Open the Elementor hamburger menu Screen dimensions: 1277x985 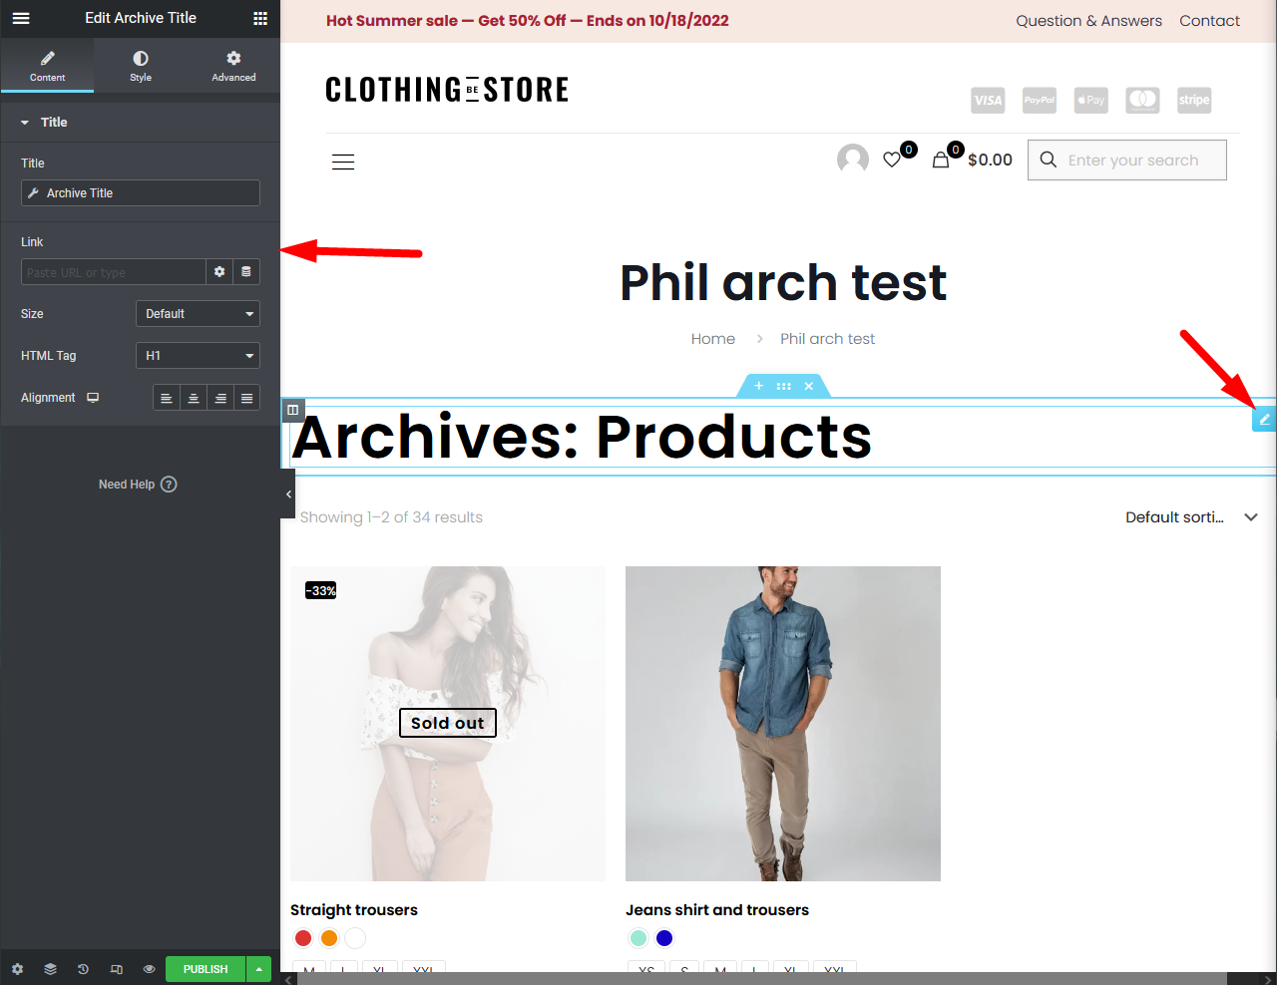click(21, 18)
